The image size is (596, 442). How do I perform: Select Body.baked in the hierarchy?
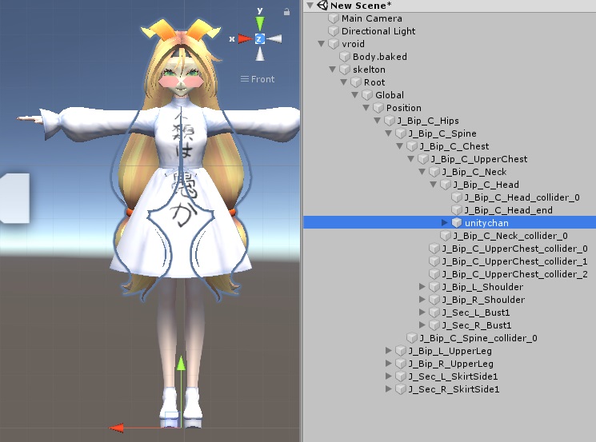(380, 57)
